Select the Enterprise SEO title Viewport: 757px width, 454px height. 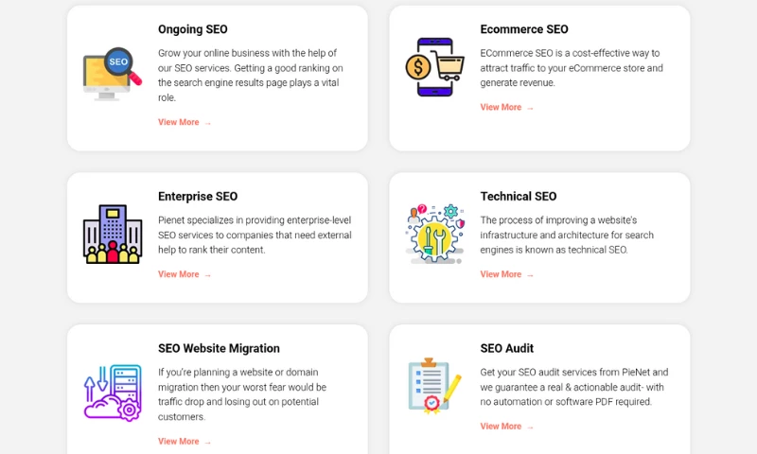click(x=198, y=197)
